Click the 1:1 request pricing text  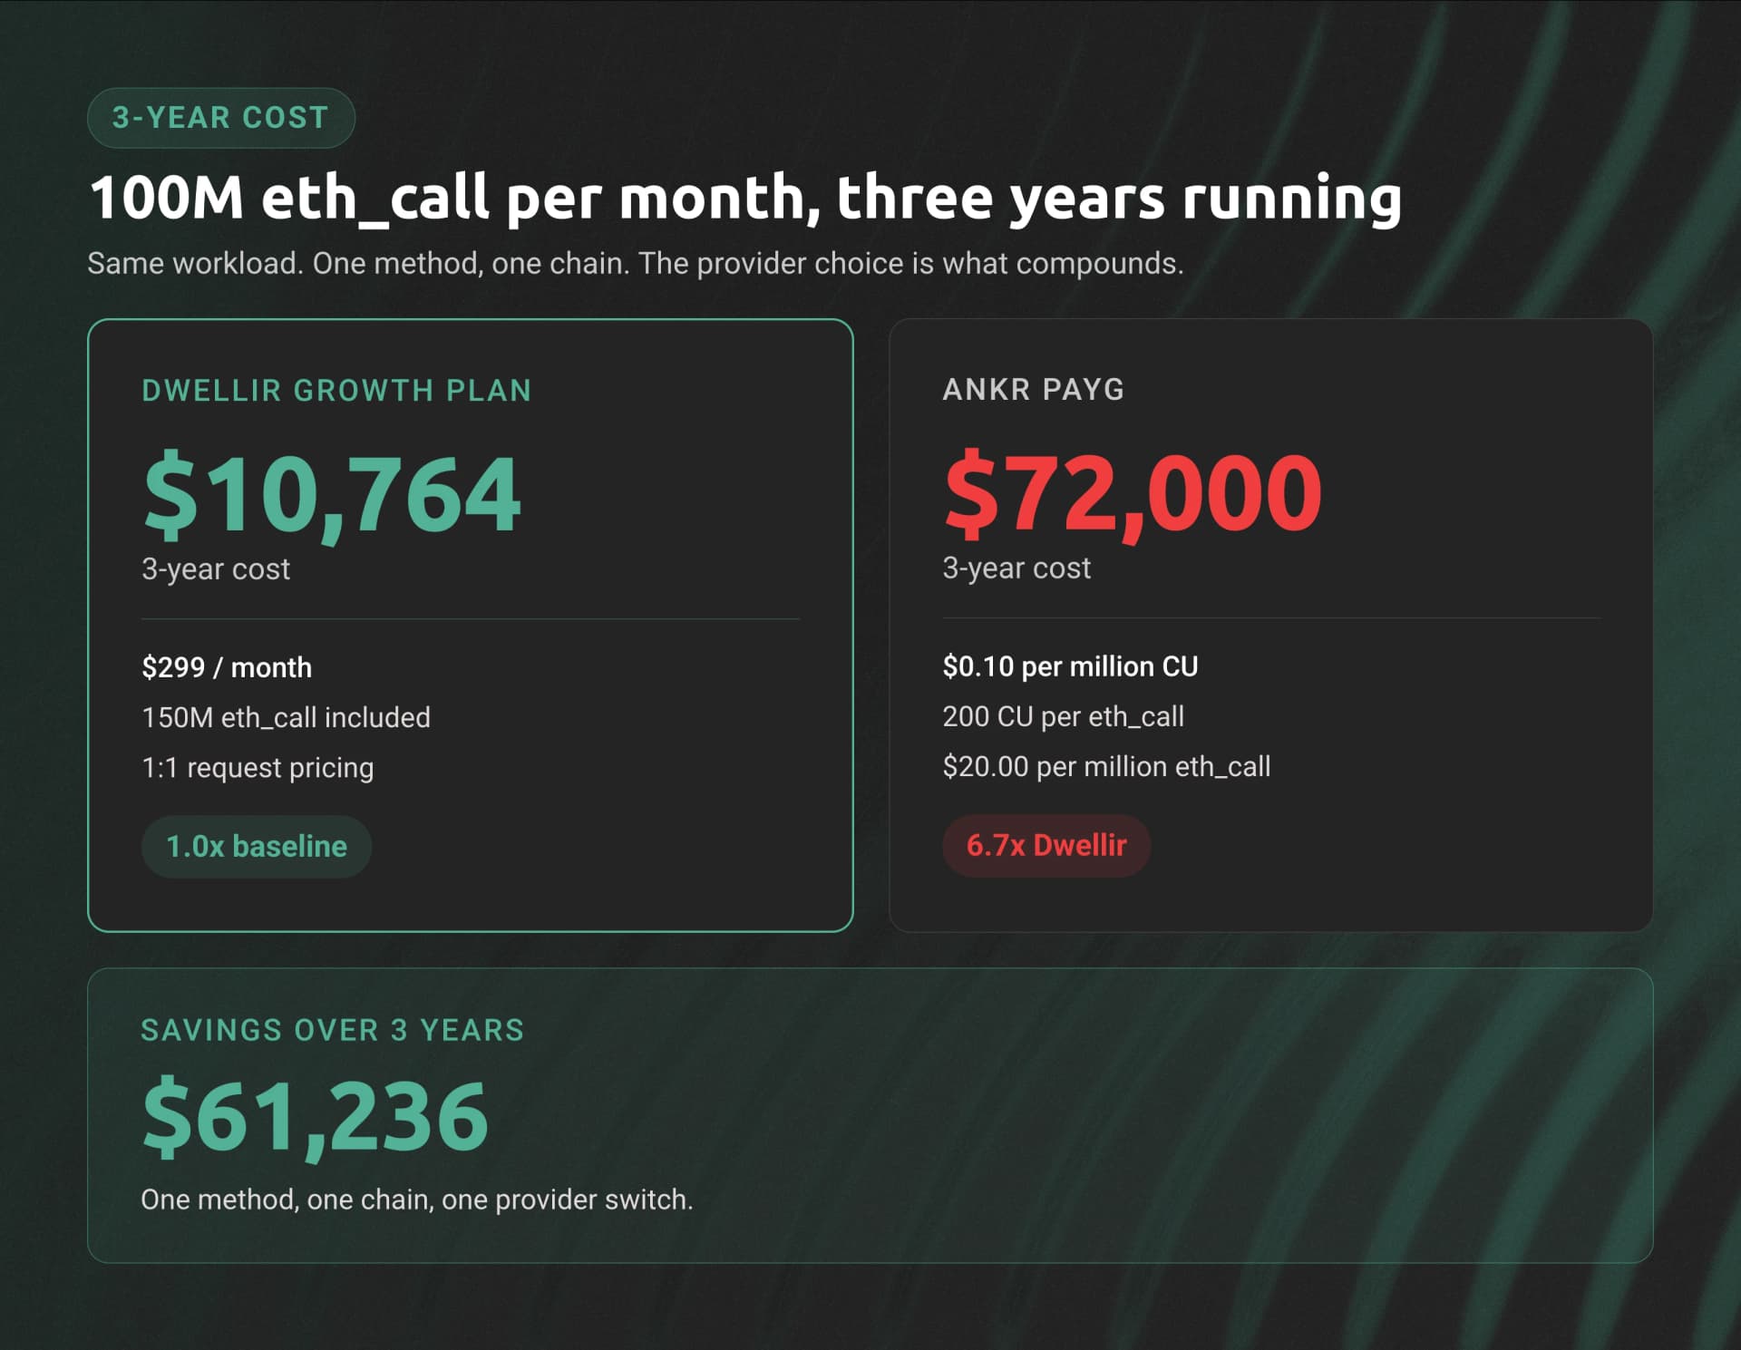pyautogui.click(x=258, y=768)
